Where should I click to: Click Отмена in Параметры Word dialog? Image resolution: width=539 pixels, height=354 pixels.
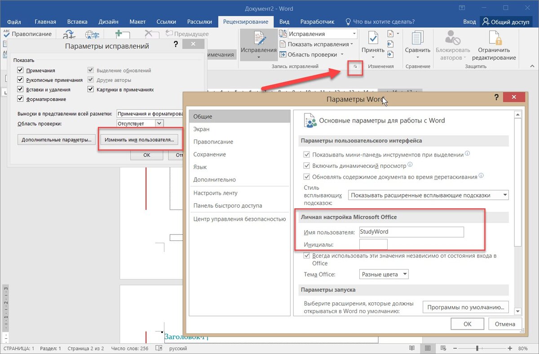(x=505, y=324)
